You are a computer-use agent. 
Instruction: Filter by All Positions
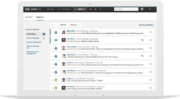point(35,34)
